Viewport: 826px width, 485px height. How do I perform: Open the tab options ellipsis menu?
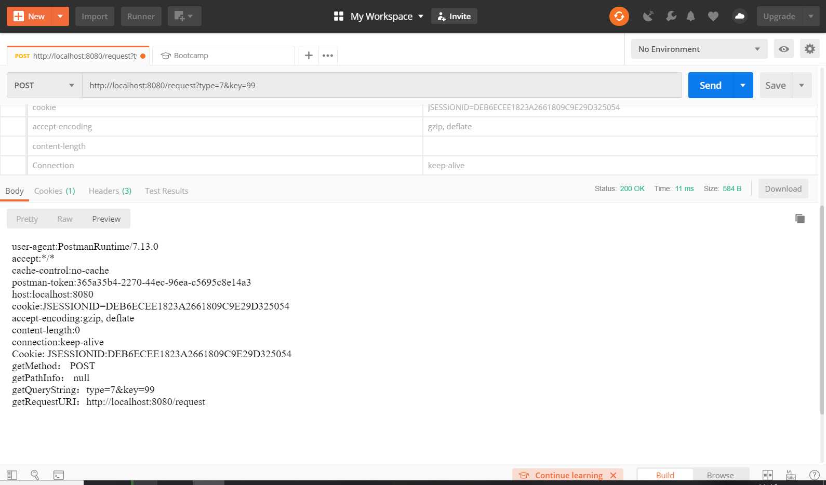coord(328,55)
